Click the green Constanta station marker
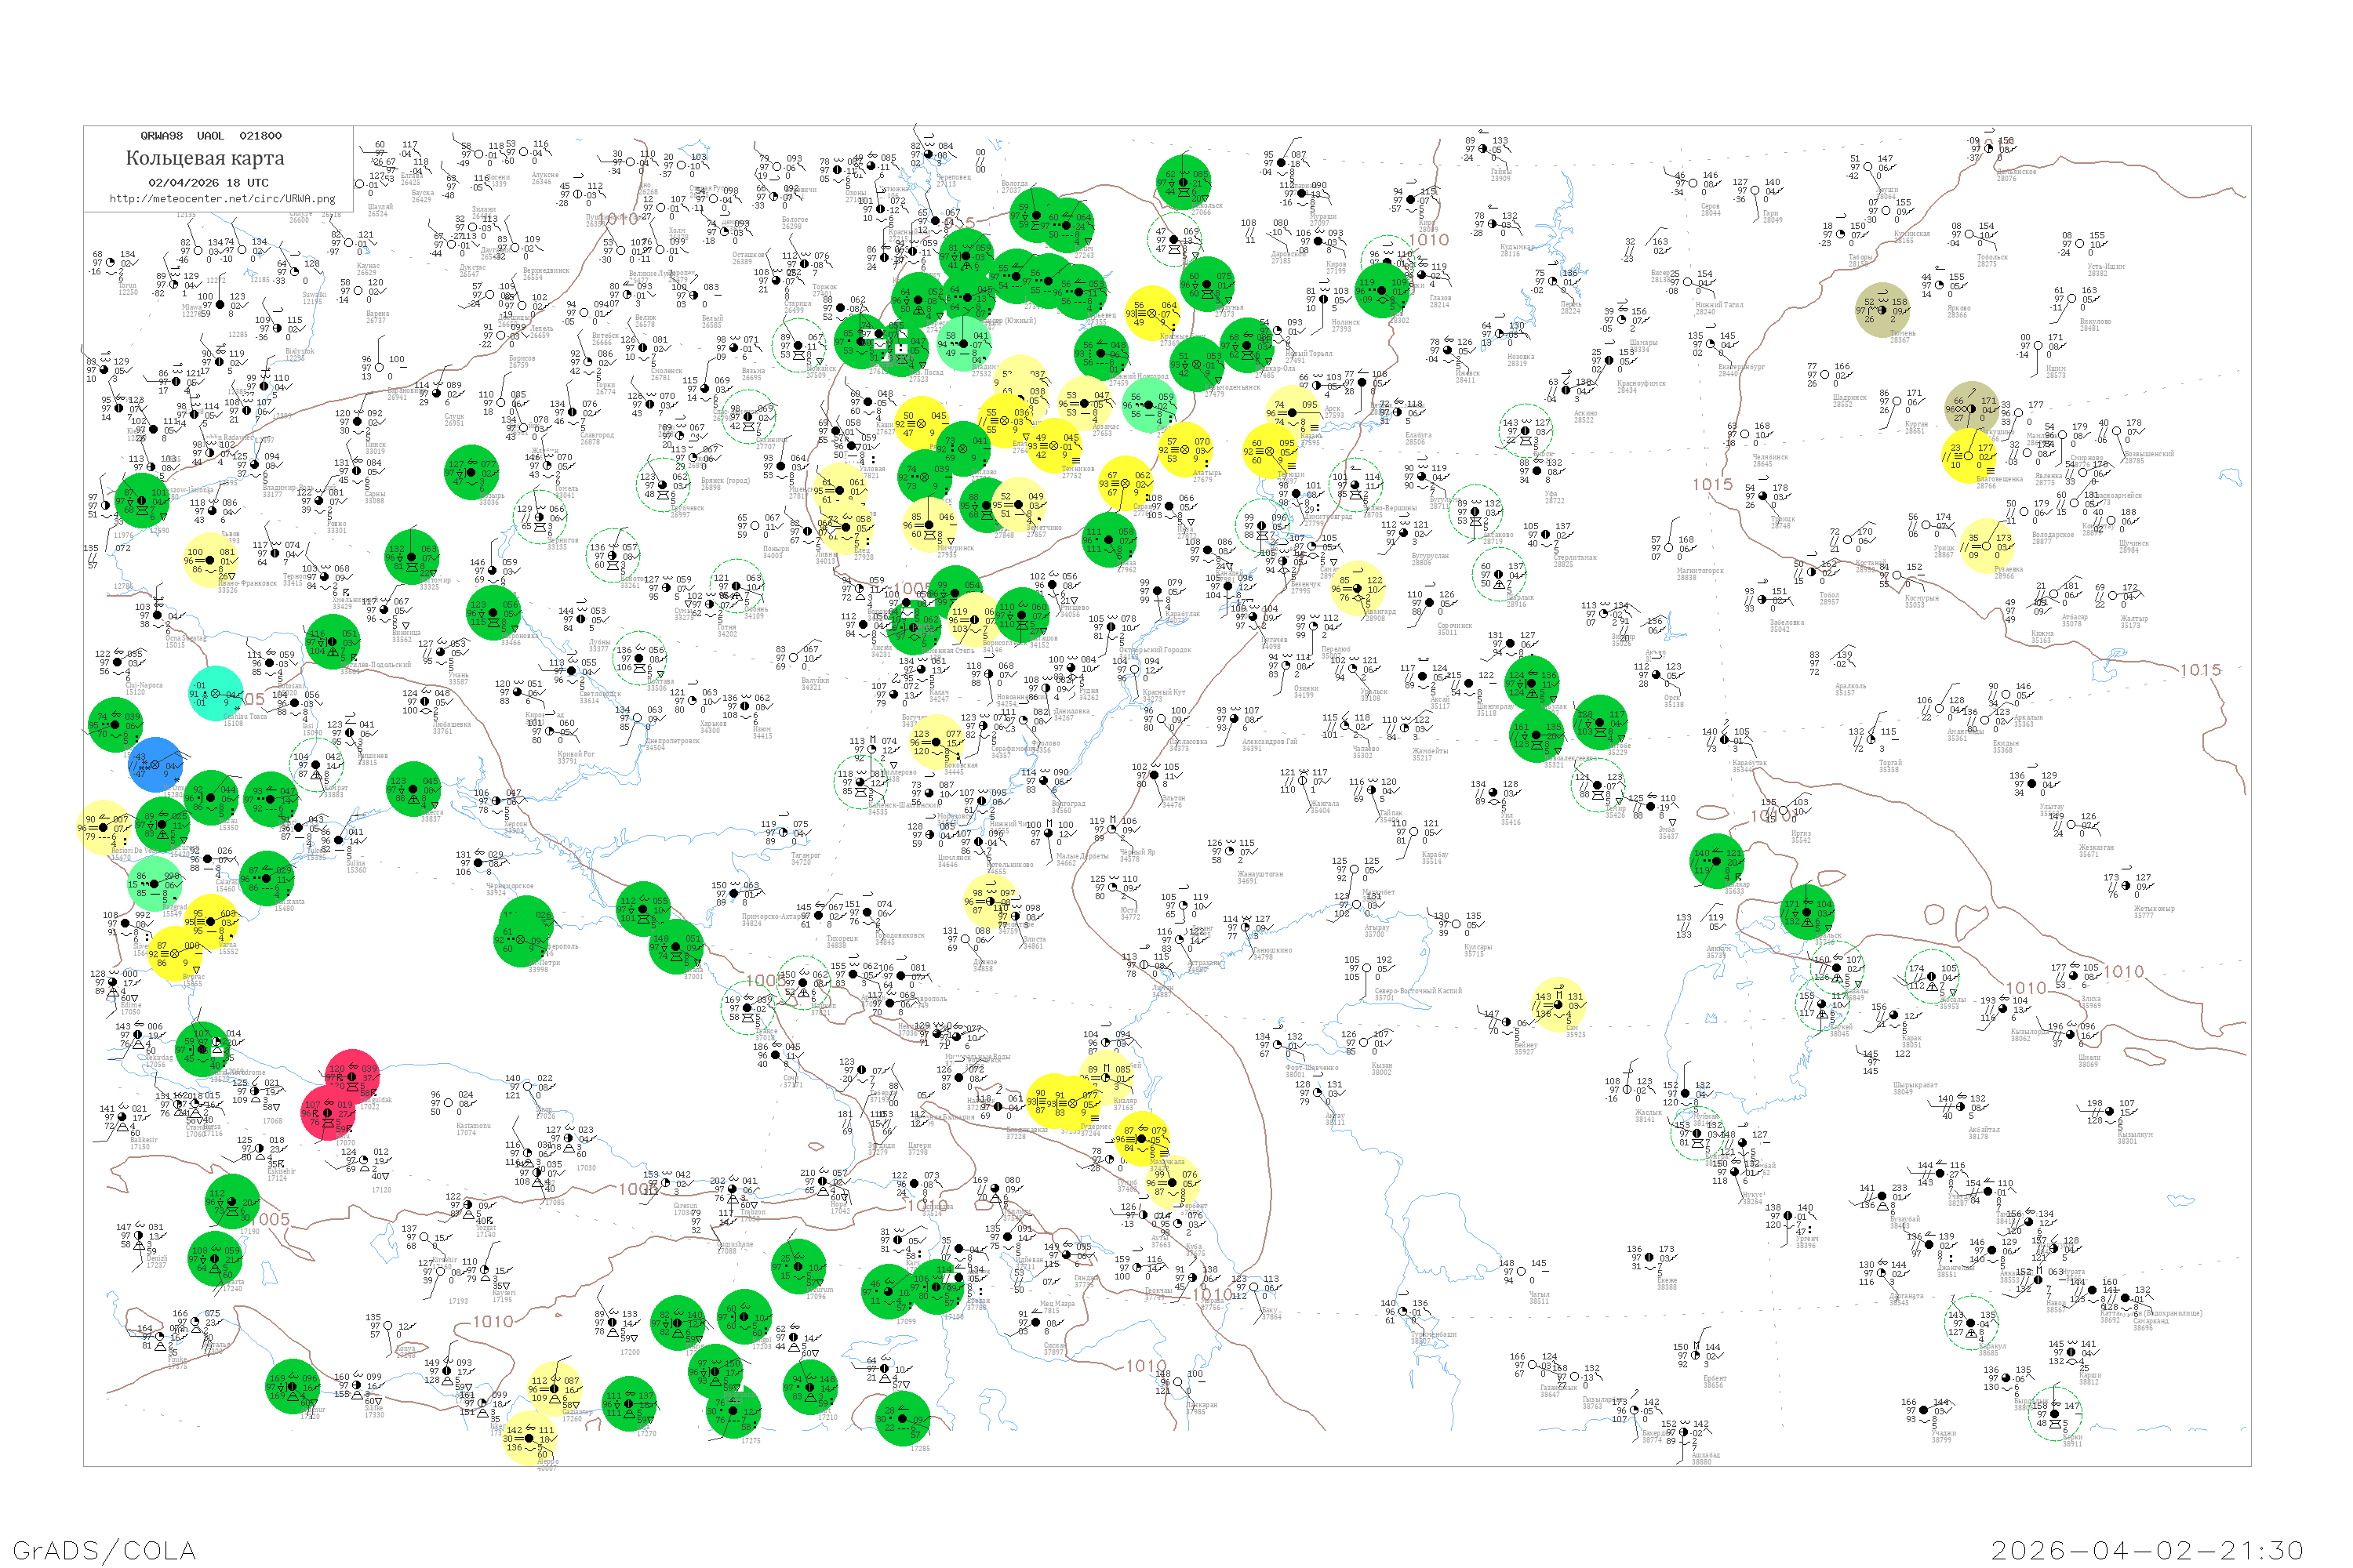 (x=267, y=879)
